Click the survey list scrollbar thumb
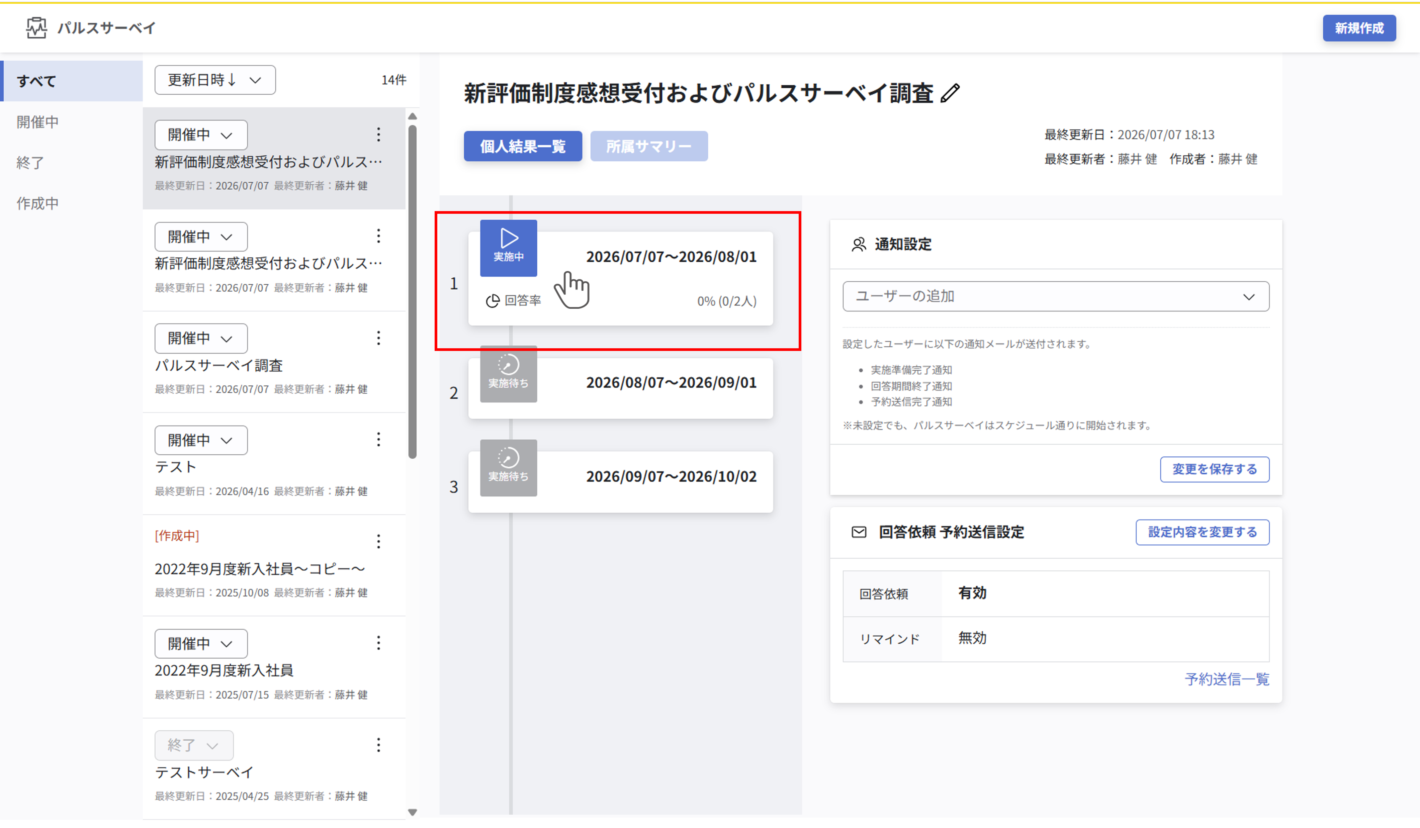Image resolution: width=1420 pixels, height=828 pixels. [413, 292]
